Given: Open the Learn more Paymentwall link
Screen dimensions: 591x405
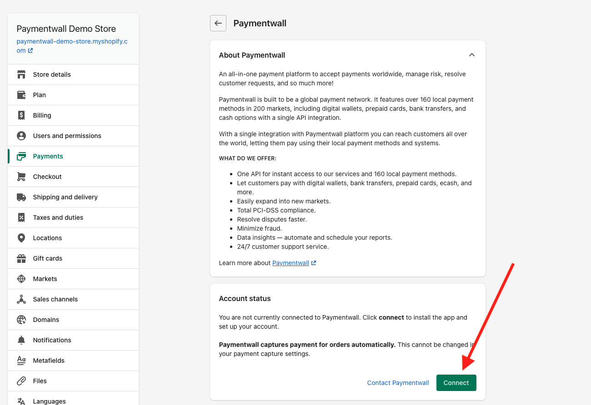Looking at the screenshot, I should coord(290,263).
